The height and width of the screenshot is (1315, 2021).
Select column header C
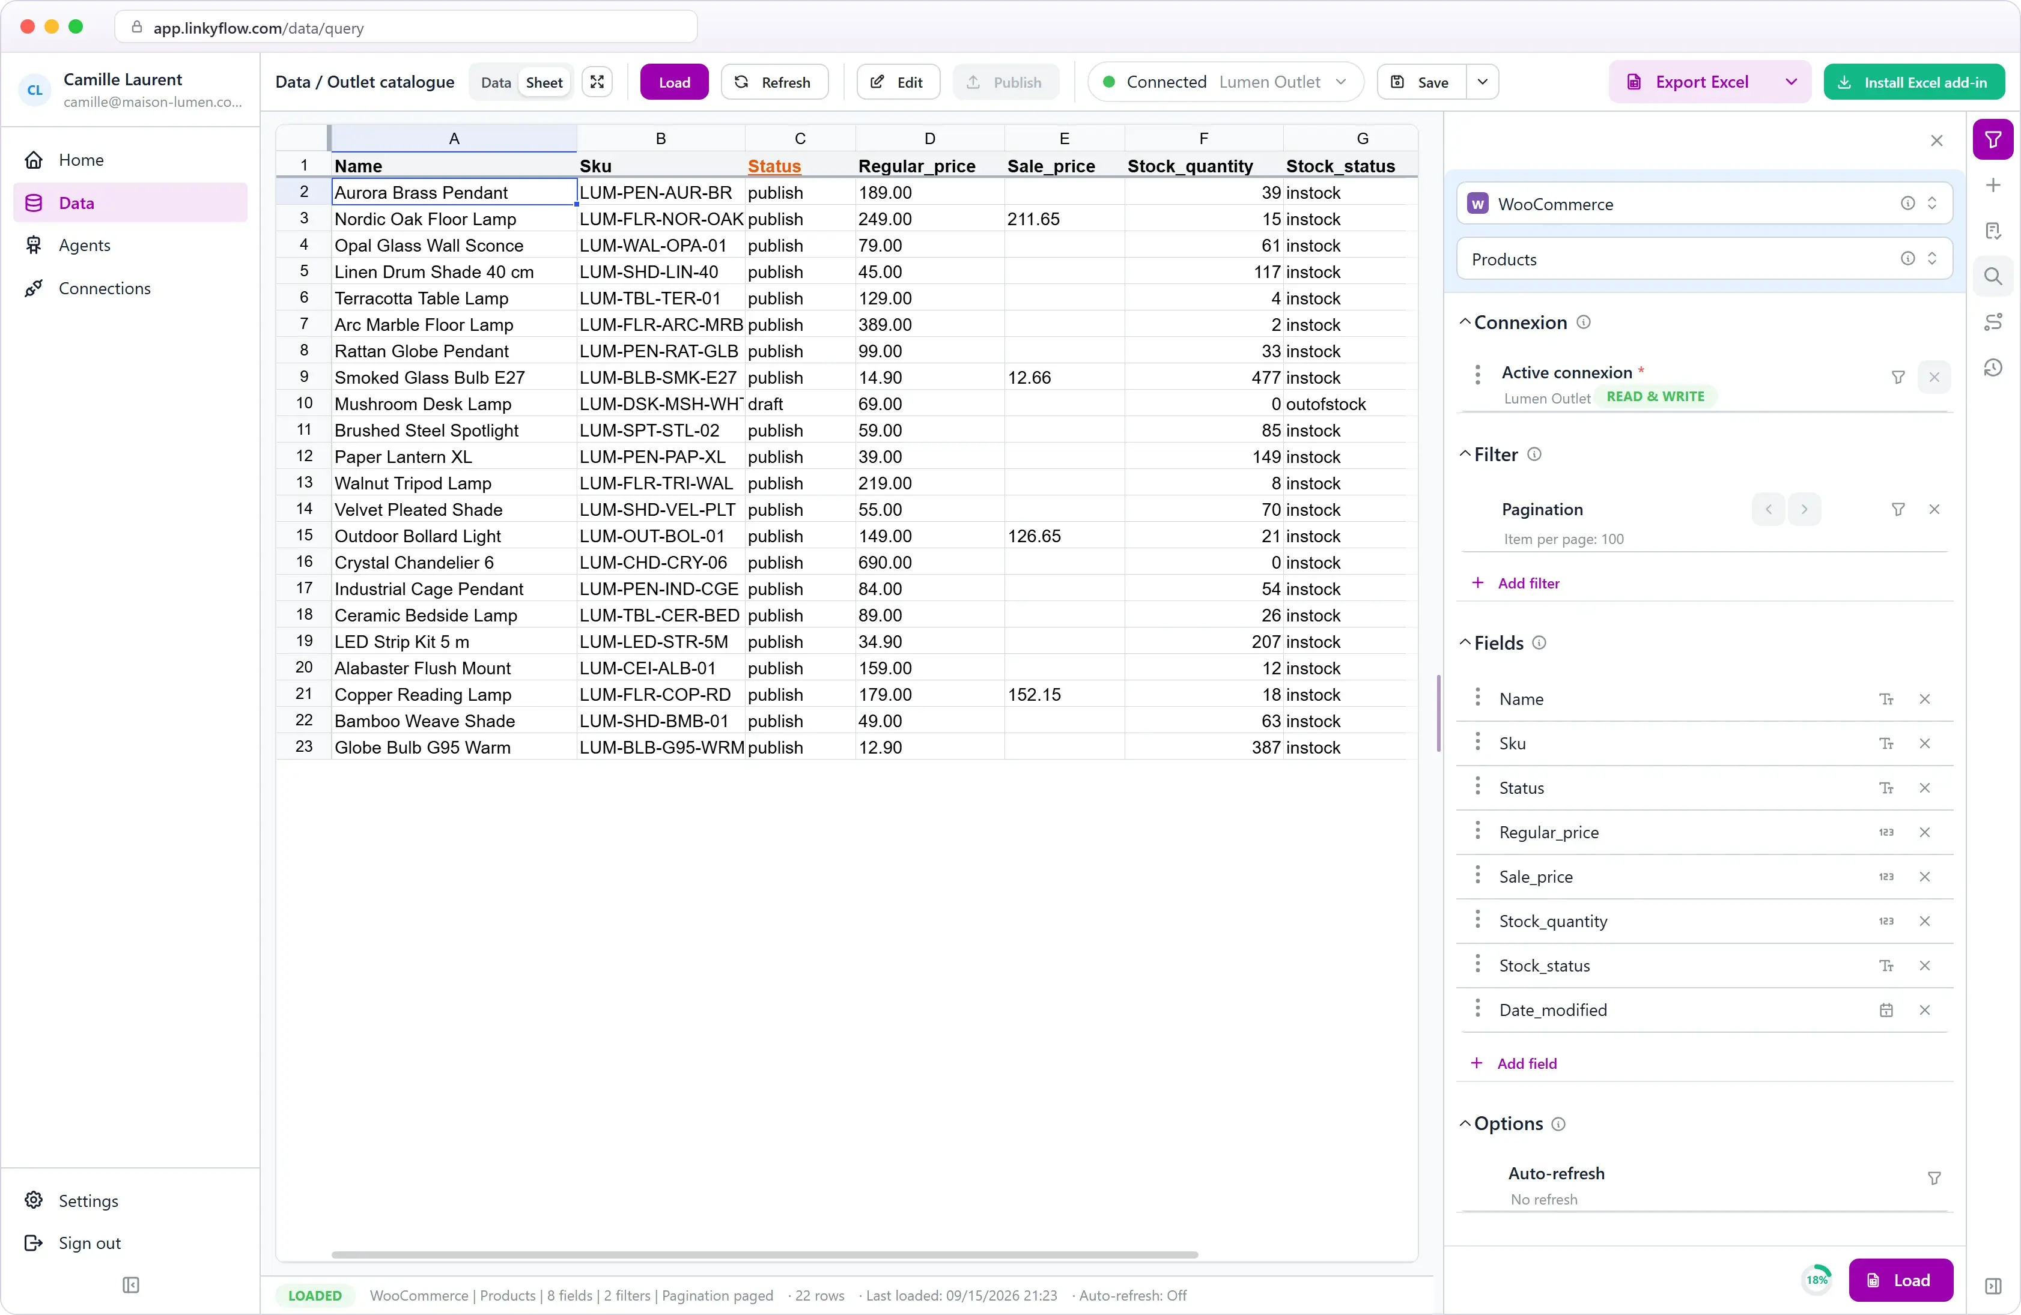pyautogui.click(x=800, y=138)
